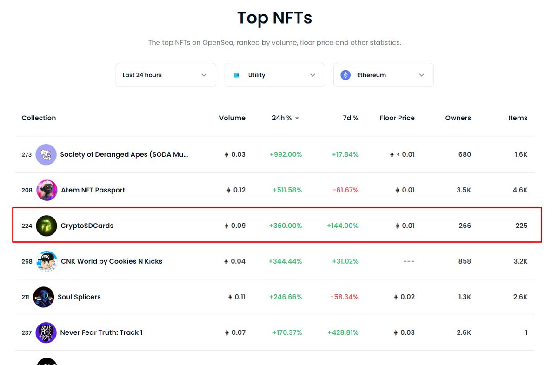Click the +344.44% 24h change value
Screen dimensions: 558x365
tap(286, 261)
